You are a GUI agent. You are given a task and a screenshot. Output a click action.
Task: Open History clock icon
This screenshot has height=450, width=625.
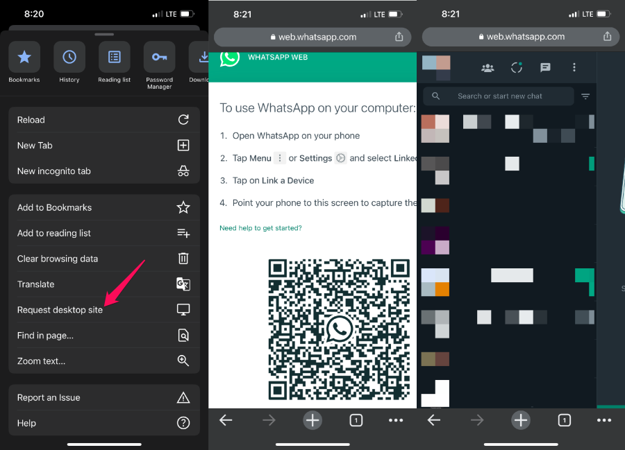pos(69,57)
